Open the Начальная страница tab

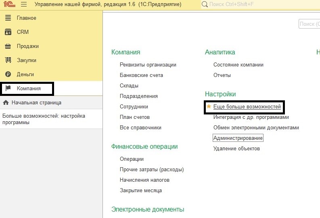(x=36, y=103)
